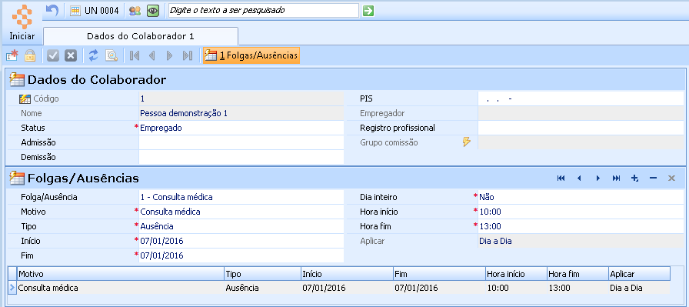This screenshot has width=689, height=307.
Task: Click the 13:00 cell in grid
Action: pos(577,288)
